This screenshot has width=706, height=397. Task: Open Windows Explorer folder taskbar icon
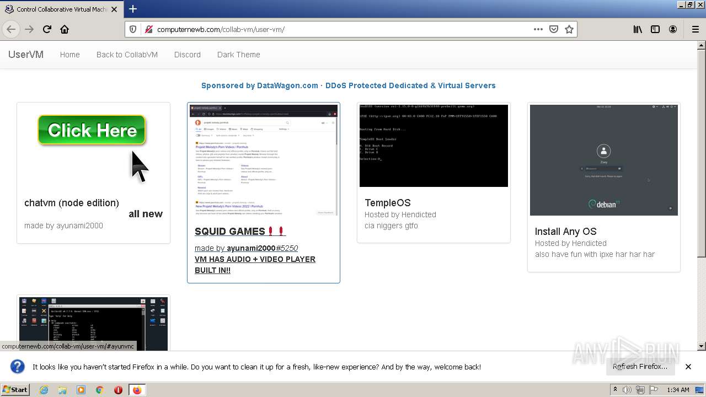[62, 390]
